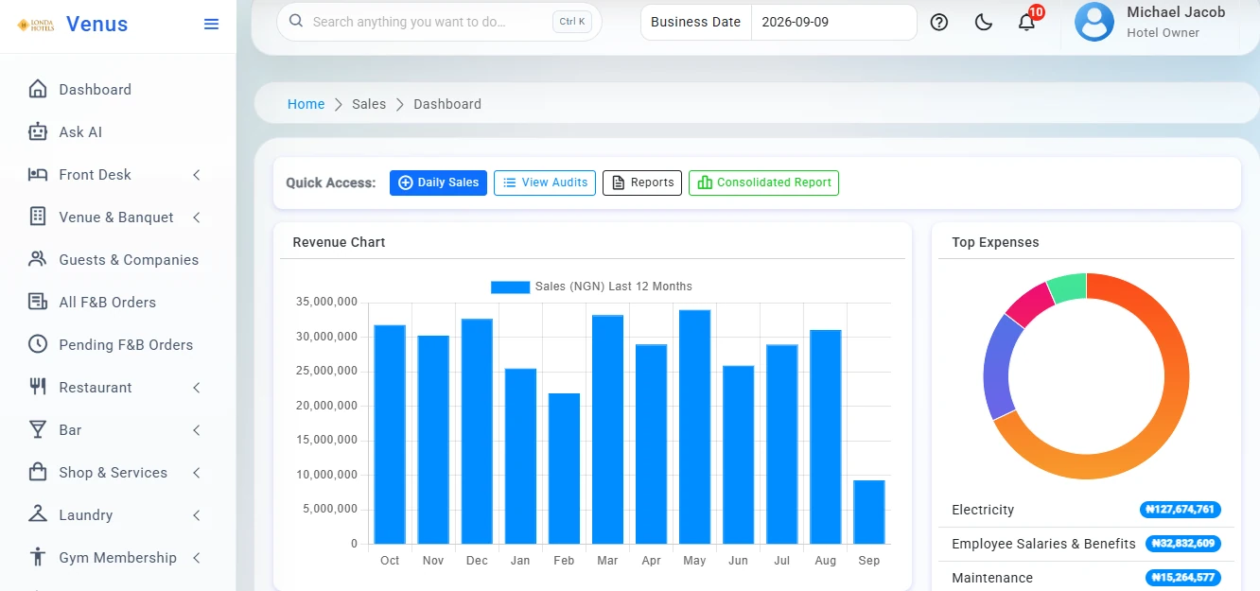1260x591 pixels.
Task: Toggle Sales (NGN) Last 12 Months legend
Action: [591, 287]
